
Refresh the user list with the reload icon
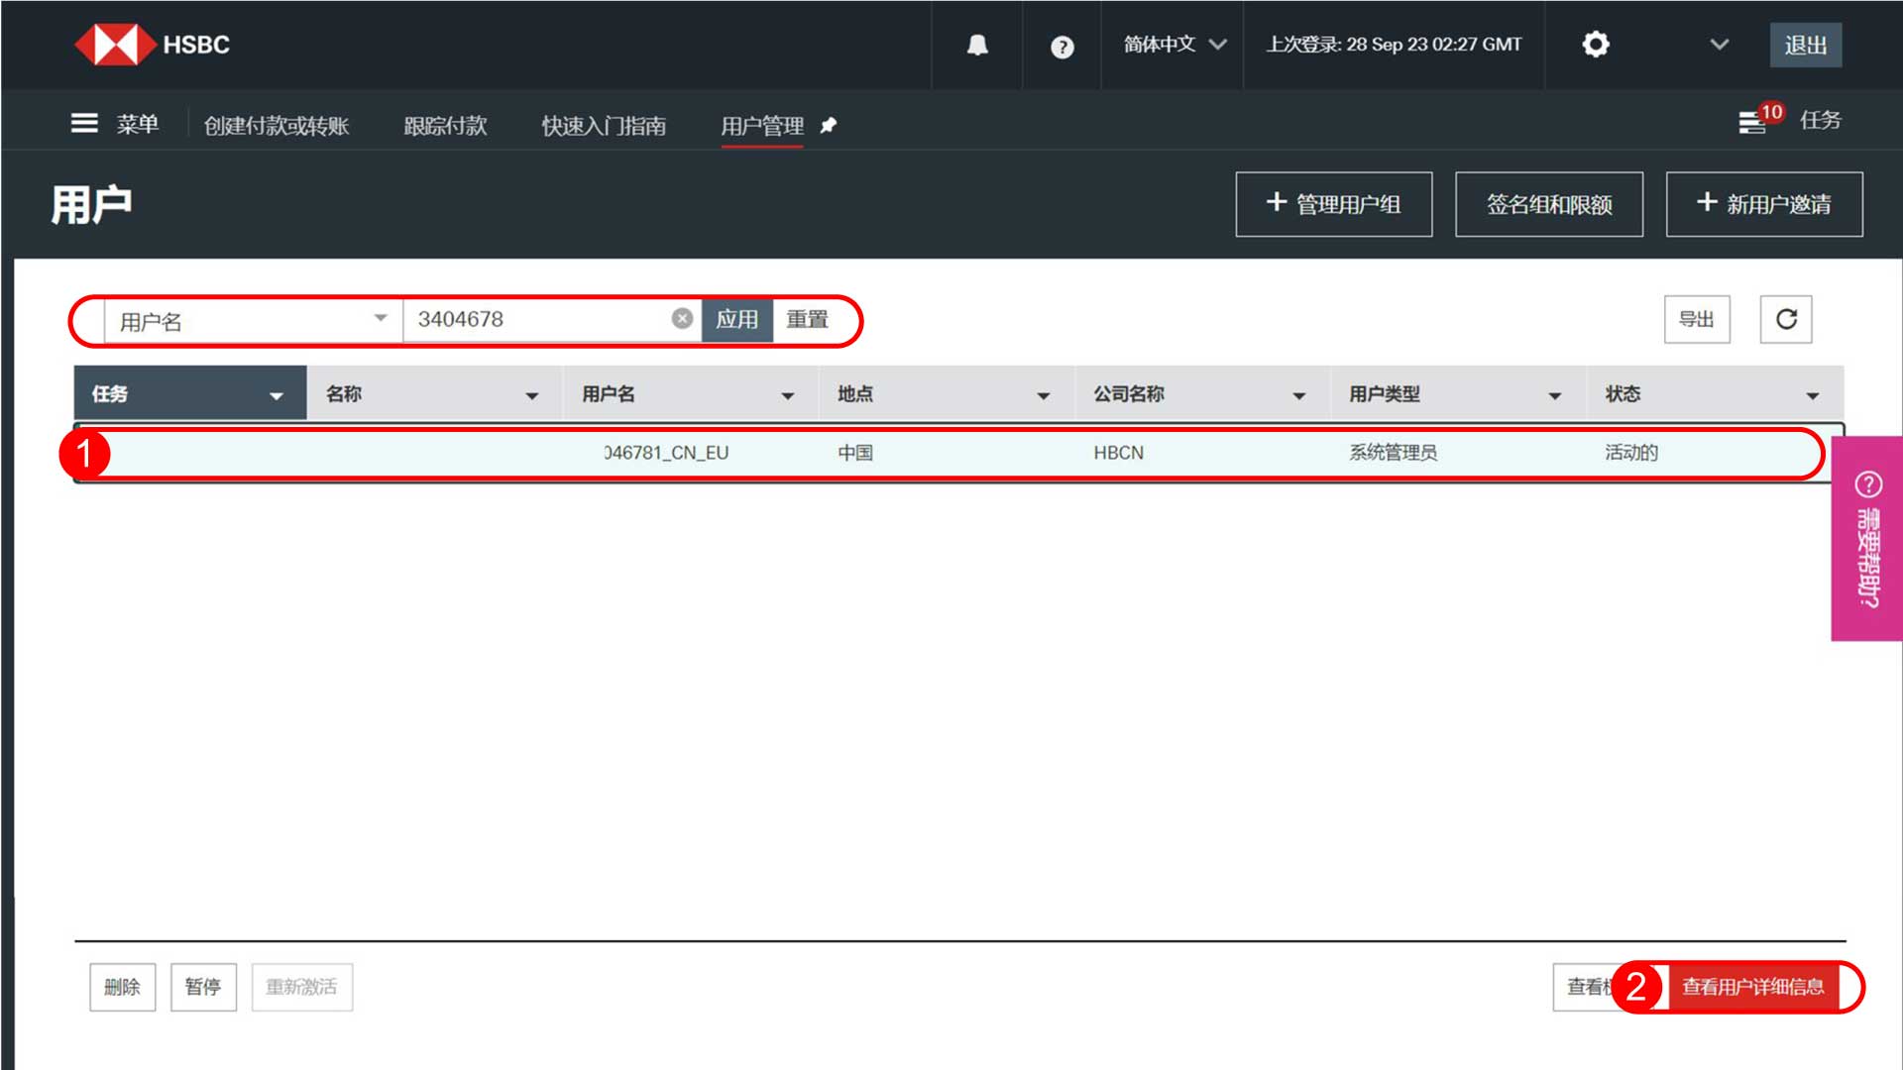point(1785,319)
